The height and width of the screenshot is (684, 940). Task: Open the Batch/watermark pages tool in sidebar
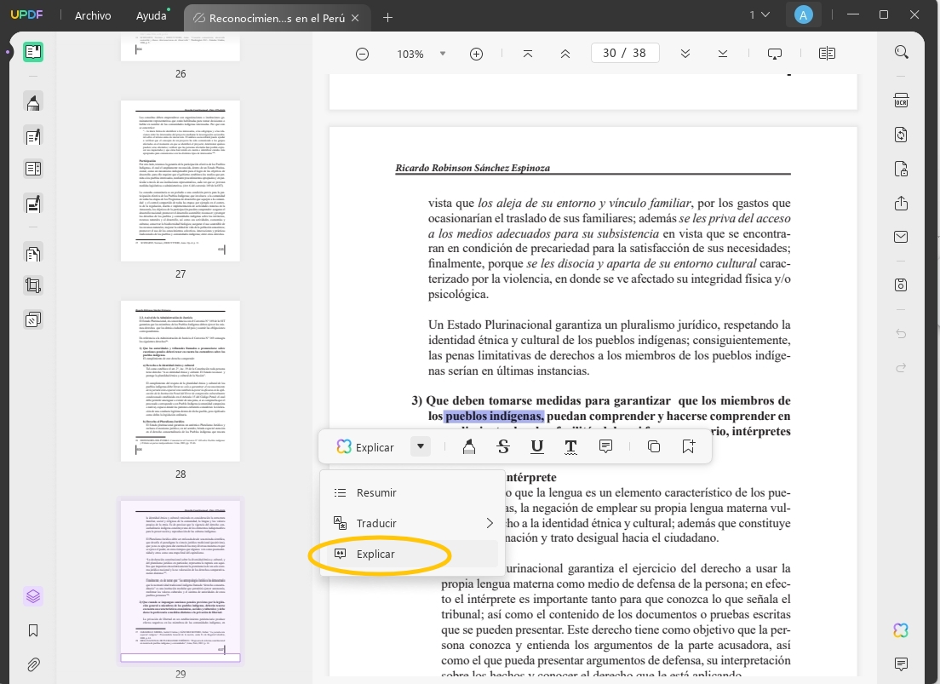33,319
